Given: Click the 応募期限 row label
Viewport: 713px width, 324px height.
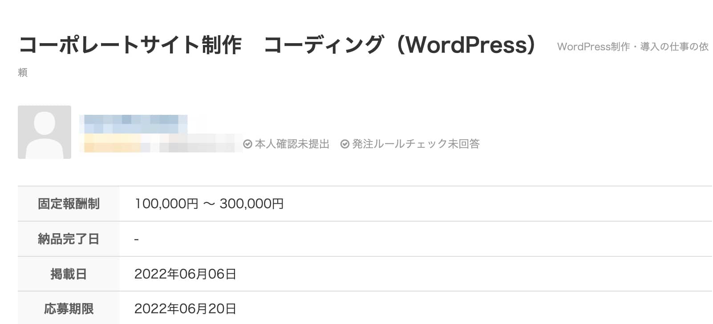Looking at the screenshot, I should tap(69, 308).
